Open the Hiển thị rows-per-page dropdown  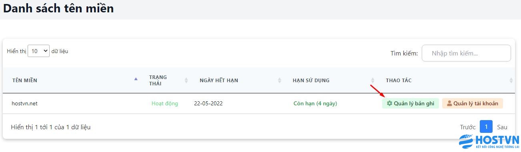pyautogui.click(x=38, y=51)
